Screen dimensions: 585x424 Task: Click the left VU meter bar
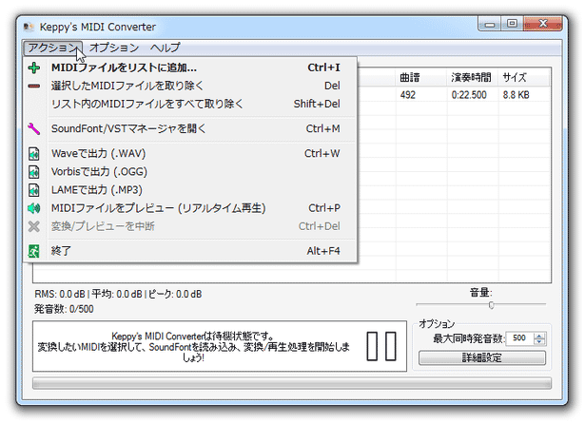point(372,346)
